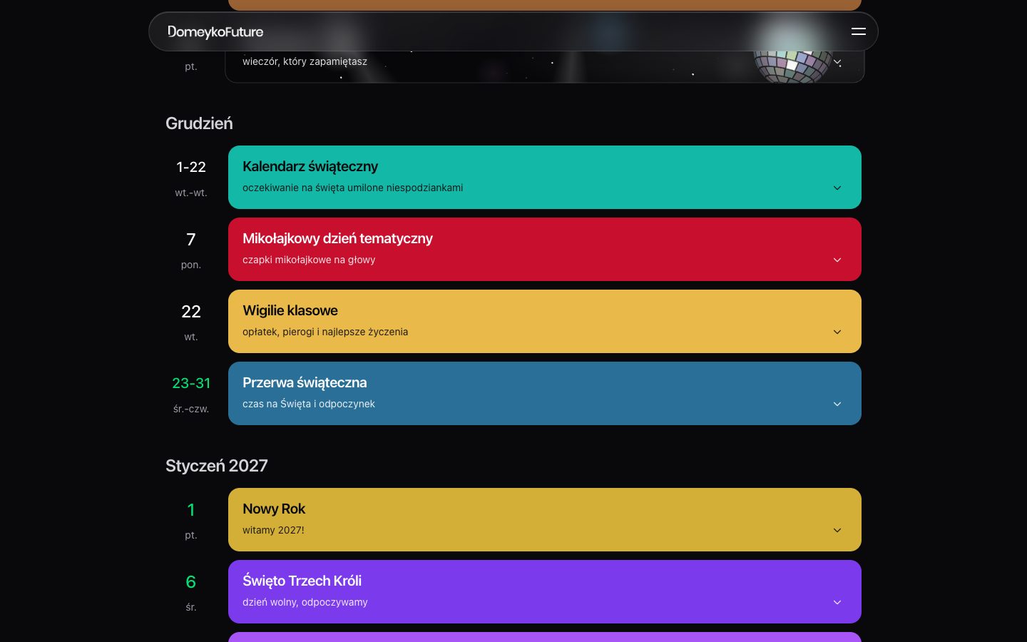Click 'opłatek, pierogi i najlepsze życzenia' description
Viewport: 1027px width, 642px height.
coord(325,332)
